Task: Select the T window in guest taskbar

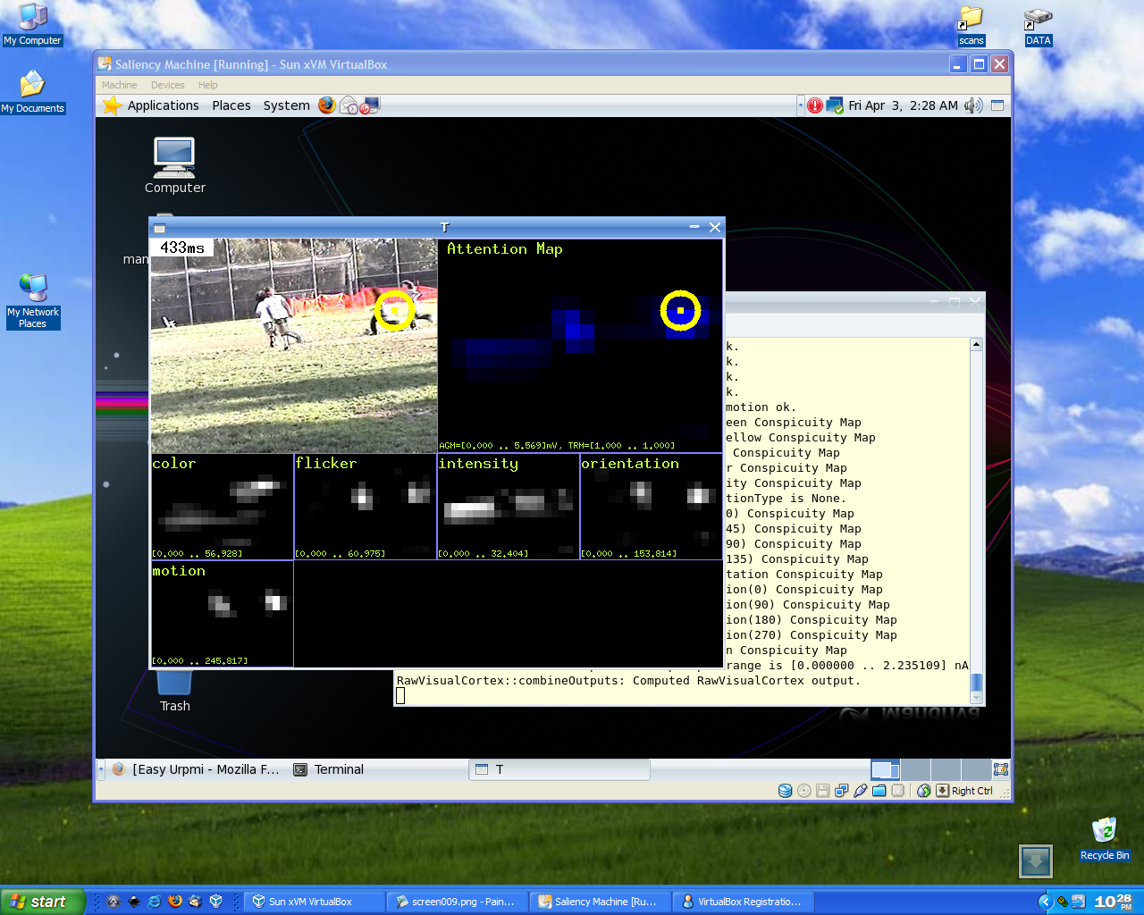Action: [559, 769]
